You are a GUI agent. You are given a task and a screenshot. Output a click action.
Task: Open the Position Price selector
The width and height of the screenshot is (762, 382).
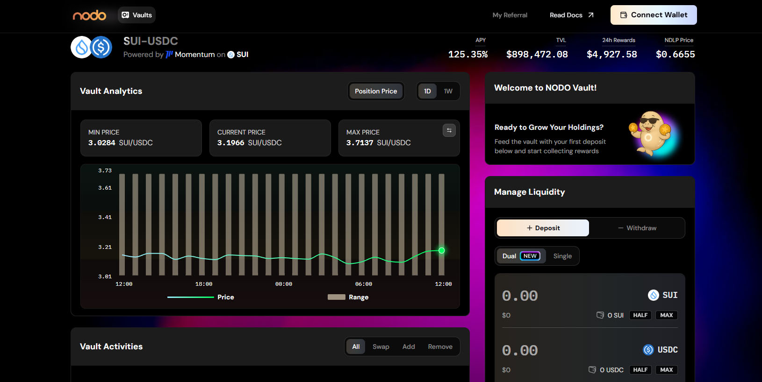pos(376,91)
